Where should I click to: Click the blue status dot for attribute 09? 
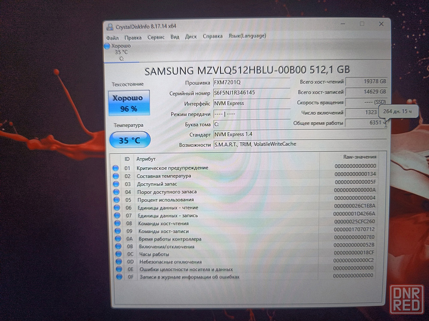[x=118, y=231]
